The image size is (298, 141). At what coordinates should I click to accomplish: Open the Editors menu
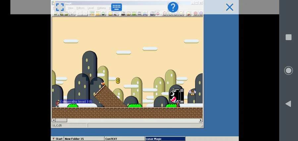[x=80, y=8]
